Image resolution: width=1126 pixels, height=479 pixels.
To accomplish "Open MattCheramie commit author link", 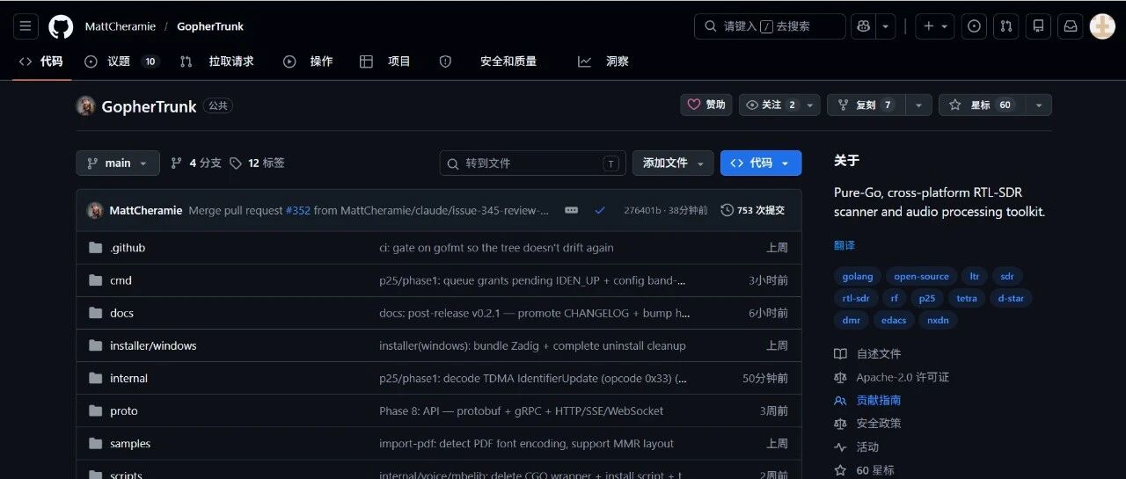I will coord(146,210).
